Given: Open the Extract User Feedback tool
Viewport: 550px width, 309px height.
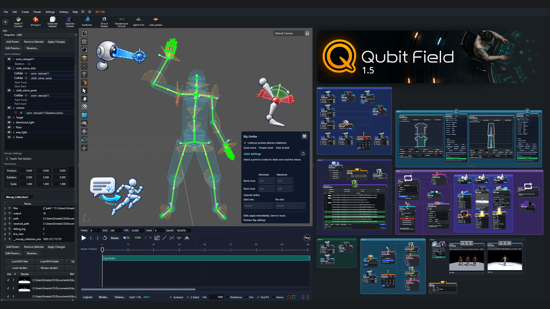Looking at the screenshot, I should 52,22.
